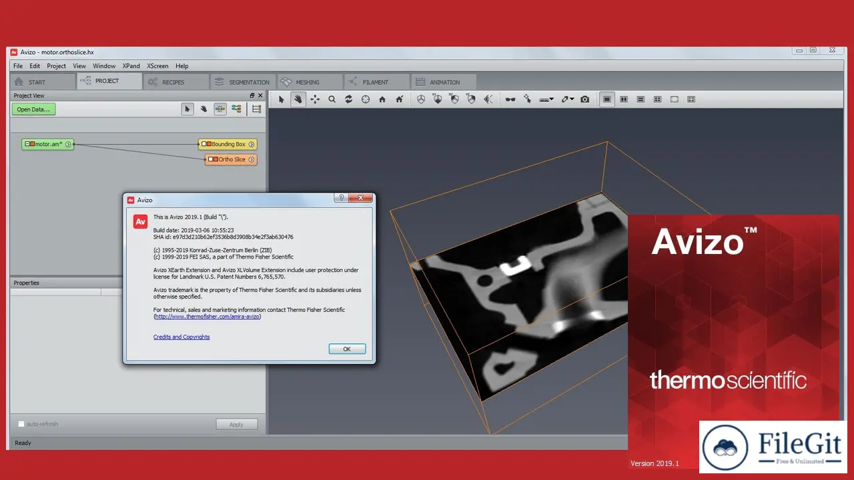Switch to the MESHING tab
The image size is (854, 480).
(309, 82)
